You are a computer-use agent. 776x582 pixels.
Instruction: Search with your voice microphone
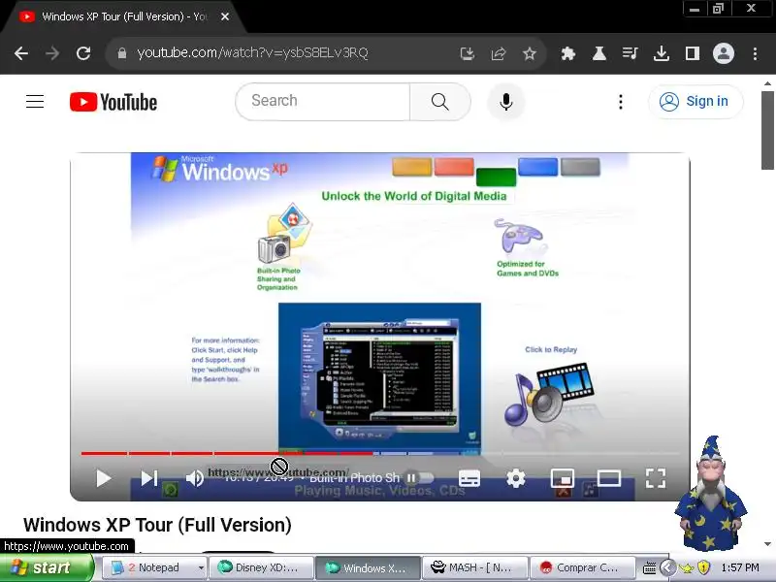505,102
